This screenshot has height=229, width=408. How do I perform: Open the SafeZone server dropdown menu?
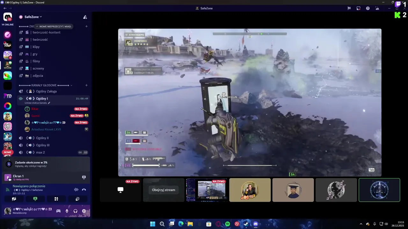33,17
